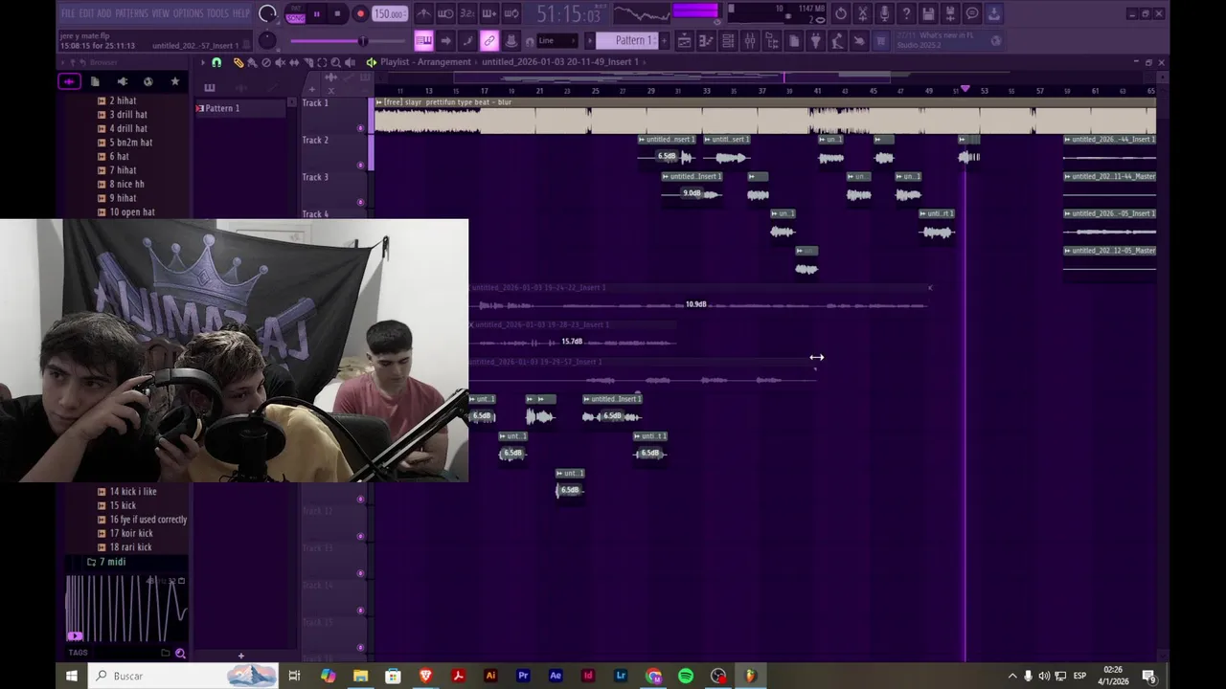Select the Playback scrub tool in playlist

(350, 62)
